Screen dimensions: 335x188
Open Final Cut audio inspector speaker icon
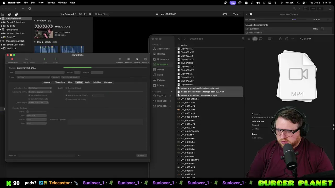pyautogui.click(x=247, y=14)
